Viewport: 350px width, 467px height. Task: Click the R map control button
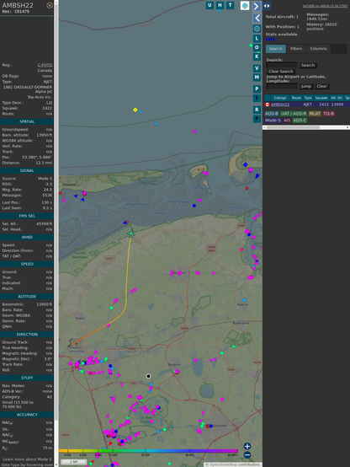[257, 110]
